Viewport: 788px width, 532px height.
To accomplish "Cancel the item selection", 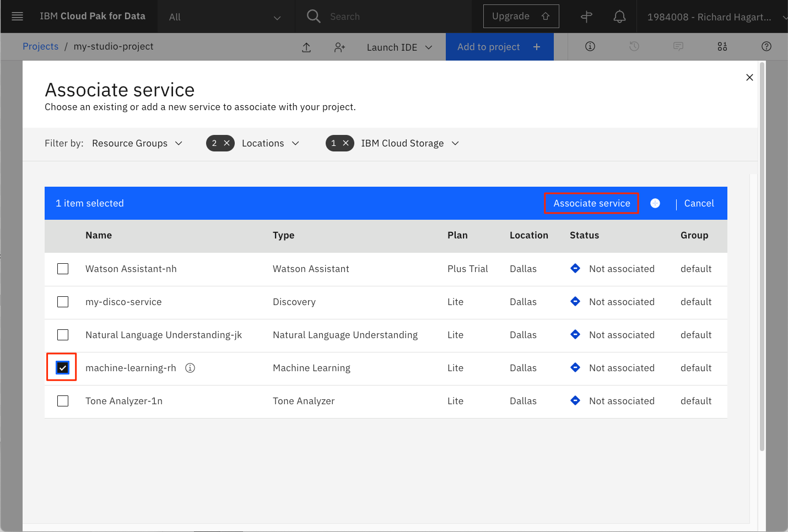I will tap(699, 203).
